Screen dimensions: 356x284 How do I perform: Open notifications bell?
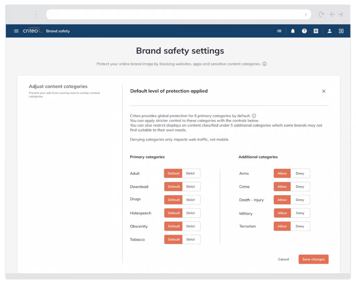(293, 31)
